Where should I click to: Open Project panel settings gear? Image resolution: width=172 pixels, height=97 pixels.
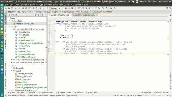pyautogui.click(x=42, y=15)
